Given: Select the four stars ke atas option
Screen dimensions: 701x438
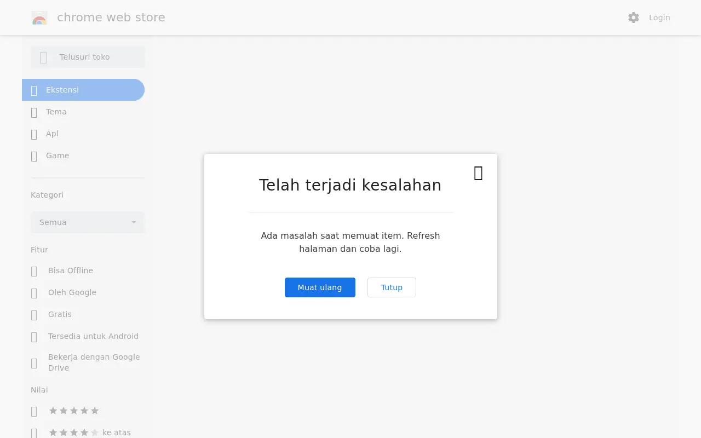Looking at the screenshot, I should pyautogui.click(x=34, y=433).
